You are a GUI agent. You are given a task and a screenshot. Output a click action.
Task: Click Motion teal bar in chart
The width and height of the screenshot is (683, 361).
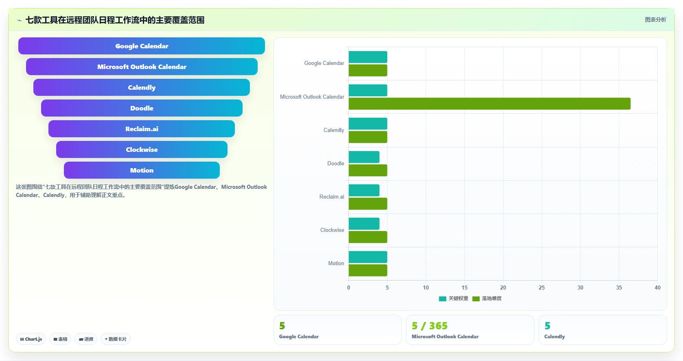click(368, 257)
